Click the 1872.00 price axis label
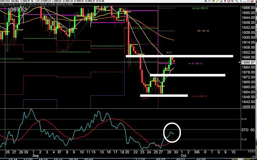Viewport: 257px width, 160px height. click(248, 77)
